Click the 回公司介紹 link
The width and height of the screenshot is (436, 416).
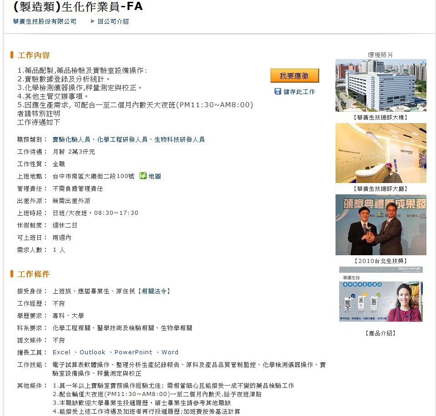[x=113, y=21]
